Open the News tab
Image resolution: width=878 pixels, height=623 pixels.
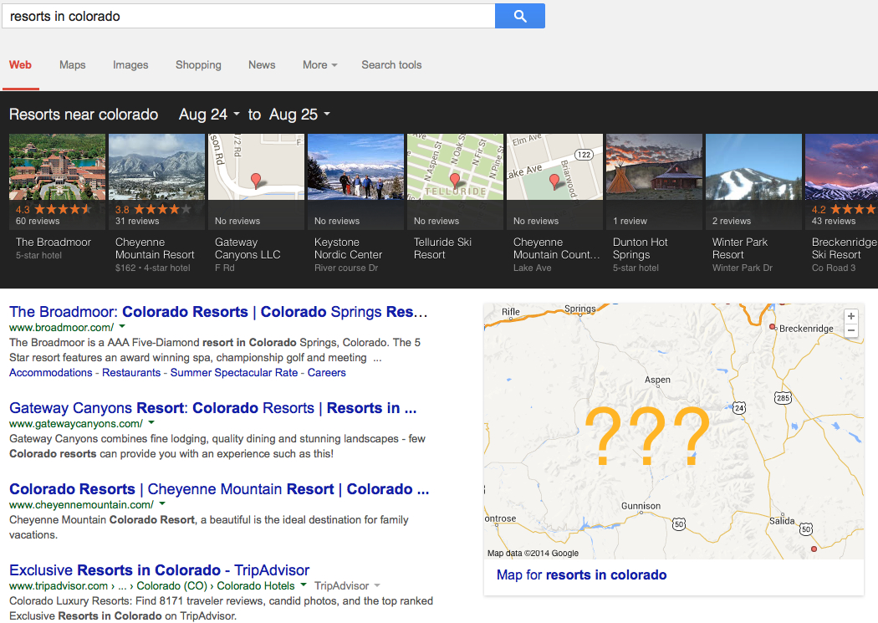tap(262, 65)
